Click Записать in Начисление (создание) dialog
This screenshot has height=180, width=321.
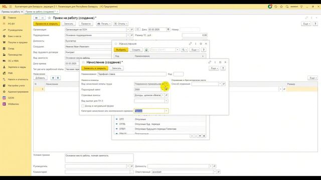coord(116,68)
